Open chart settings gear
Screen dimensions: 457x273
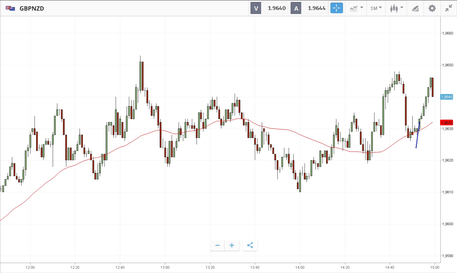(432, 8)
